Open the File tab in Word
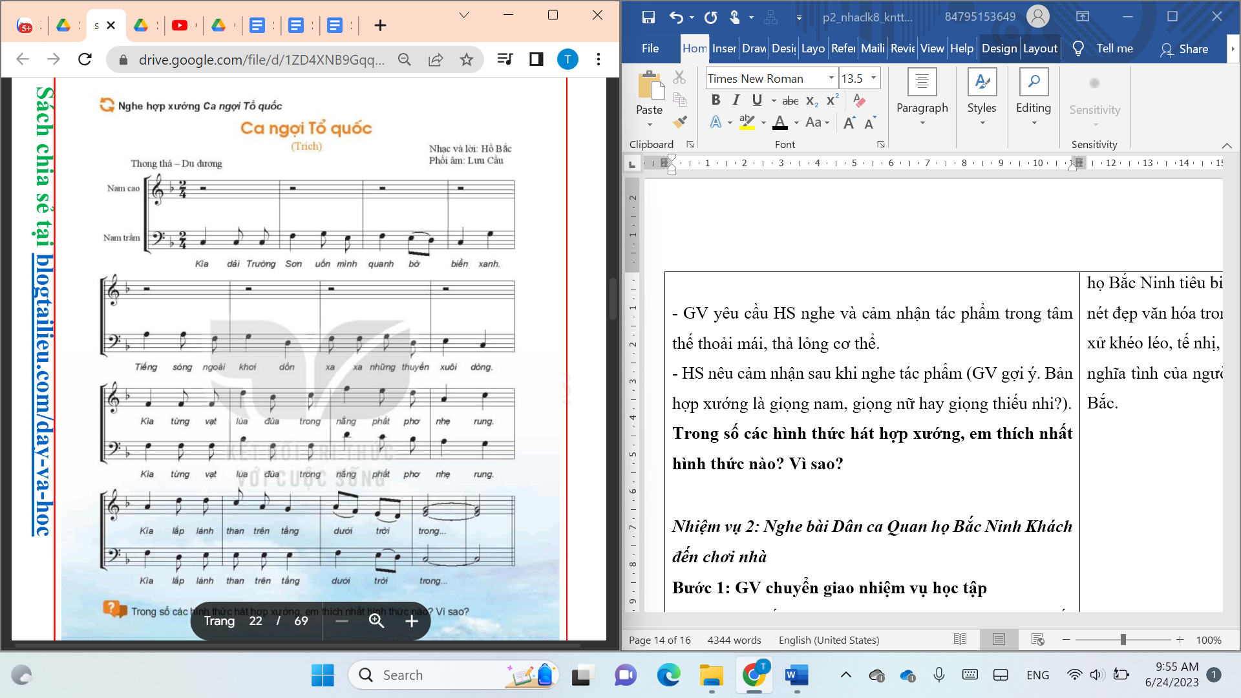1241x698 pixels. [x=650, y=48]
